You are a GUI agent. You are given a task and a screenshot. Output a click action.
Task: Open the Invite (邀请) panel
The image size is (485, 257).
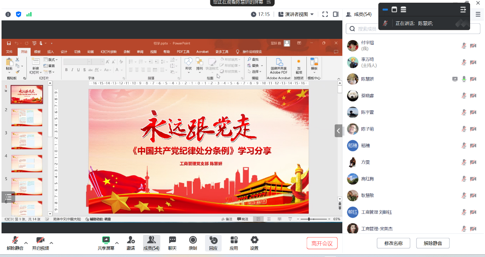(x=131, y=243)
